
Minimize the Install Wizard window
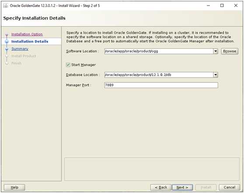click(209, 5)
